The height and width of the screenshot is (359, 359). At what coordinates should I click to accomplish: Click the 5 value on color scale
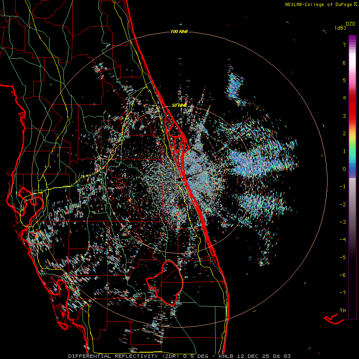pos(344,80)
